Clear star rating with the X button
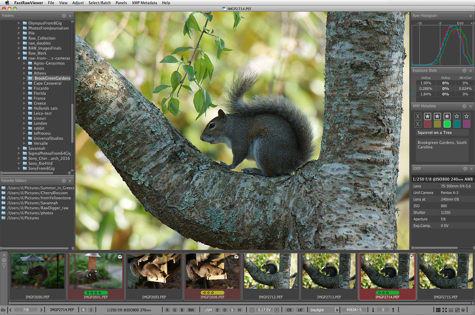 click(418, 116)
